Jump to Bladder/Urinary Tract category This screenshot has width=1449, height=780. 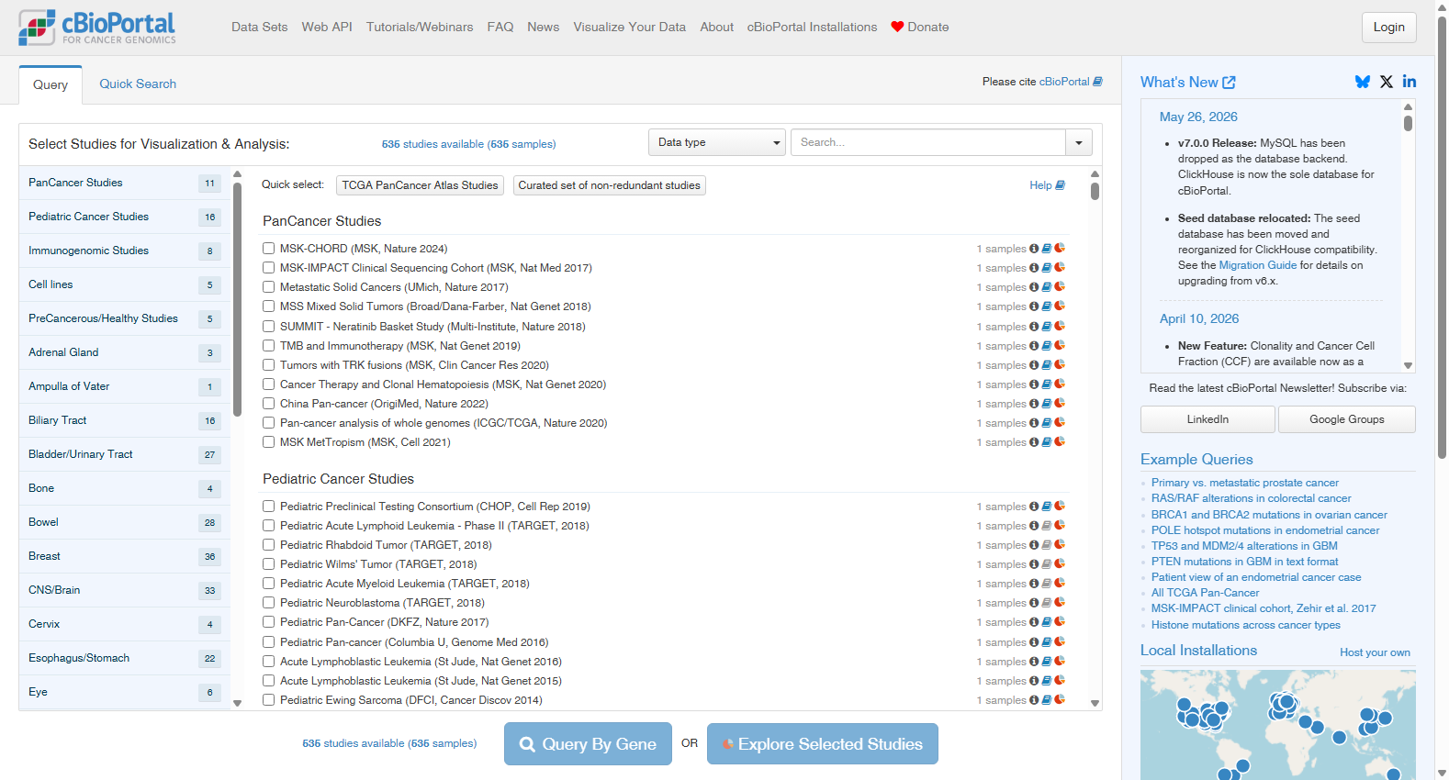(124, 454)
